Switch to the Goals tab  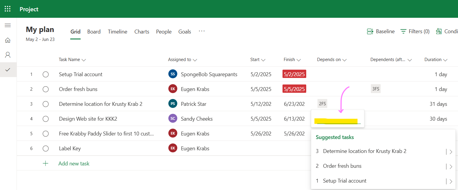point(185,32)
